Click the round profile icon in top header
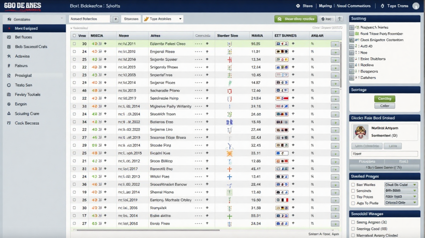 pyautogui.click(x=298, y=6)
